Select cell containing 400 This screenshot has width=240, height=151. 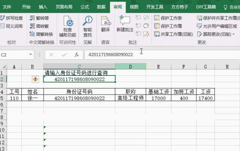[x=184, y=98]
